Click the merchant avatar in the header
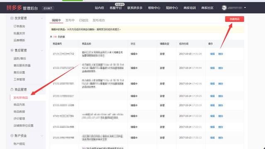Viewport: 265px width, 149px height. (224, 8)
